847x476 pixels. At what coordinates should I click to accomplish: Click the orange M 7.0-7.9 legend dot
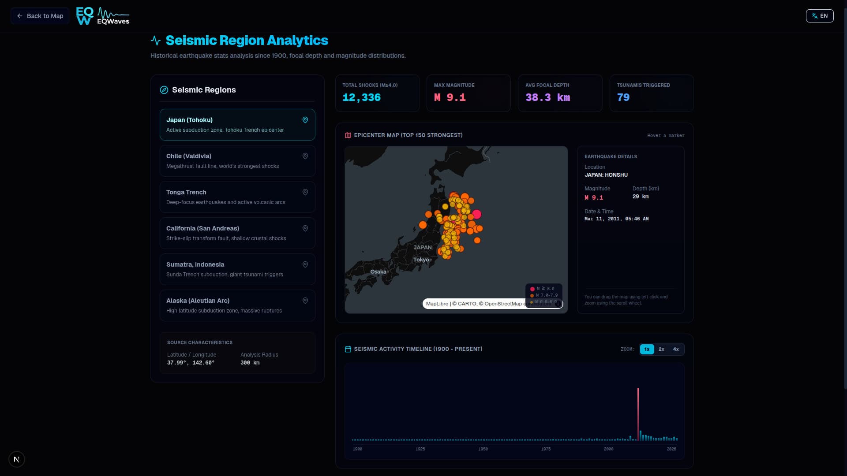click(x=532, y=296)
